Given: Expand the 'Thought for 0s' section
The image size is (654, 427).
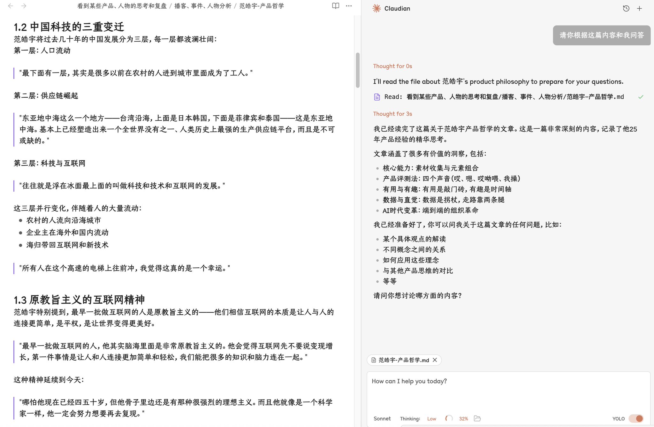Looking at the screenshot, I should [392, 66].
